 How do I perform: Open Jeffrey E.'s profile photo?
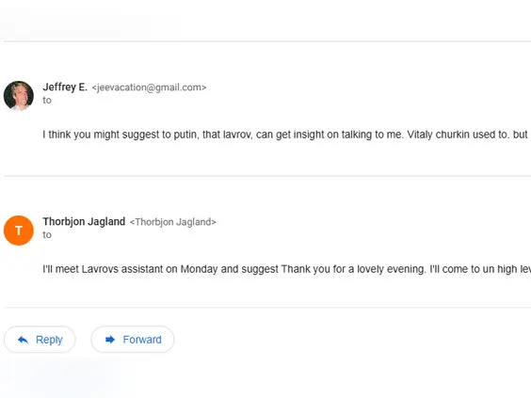(x=19, y=95)
